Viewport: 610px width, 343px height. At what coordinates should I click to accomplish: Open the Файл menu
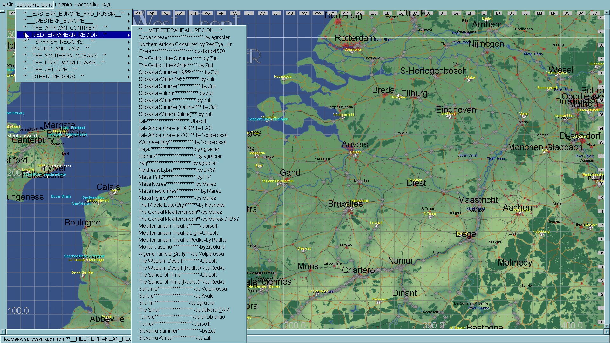8,4
